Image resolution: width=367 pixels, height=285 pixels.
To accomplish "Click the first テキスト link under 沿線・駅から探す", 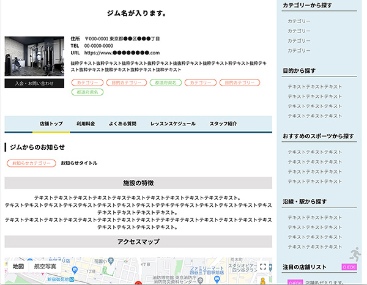I will pyautogui.click(x=314, y=218).
